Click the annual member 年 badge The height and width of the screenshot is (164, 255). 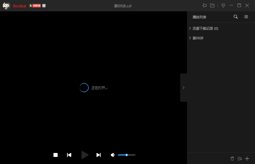click(44, 6)
